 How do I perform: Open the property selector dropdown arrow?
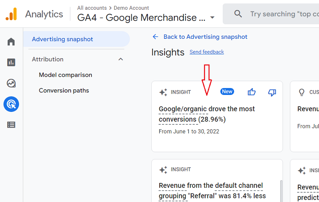[x=212, y=17]
